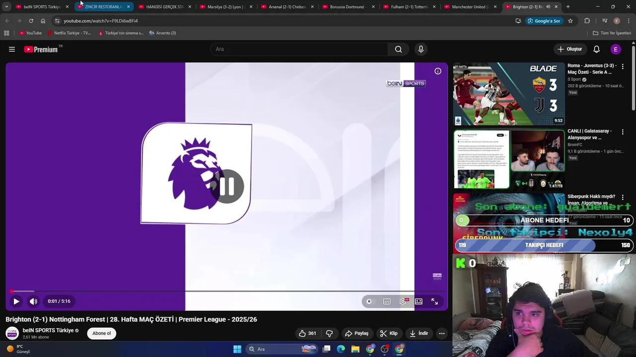
Task: Open the Arvento (3) bookmark
Action: 162,33
